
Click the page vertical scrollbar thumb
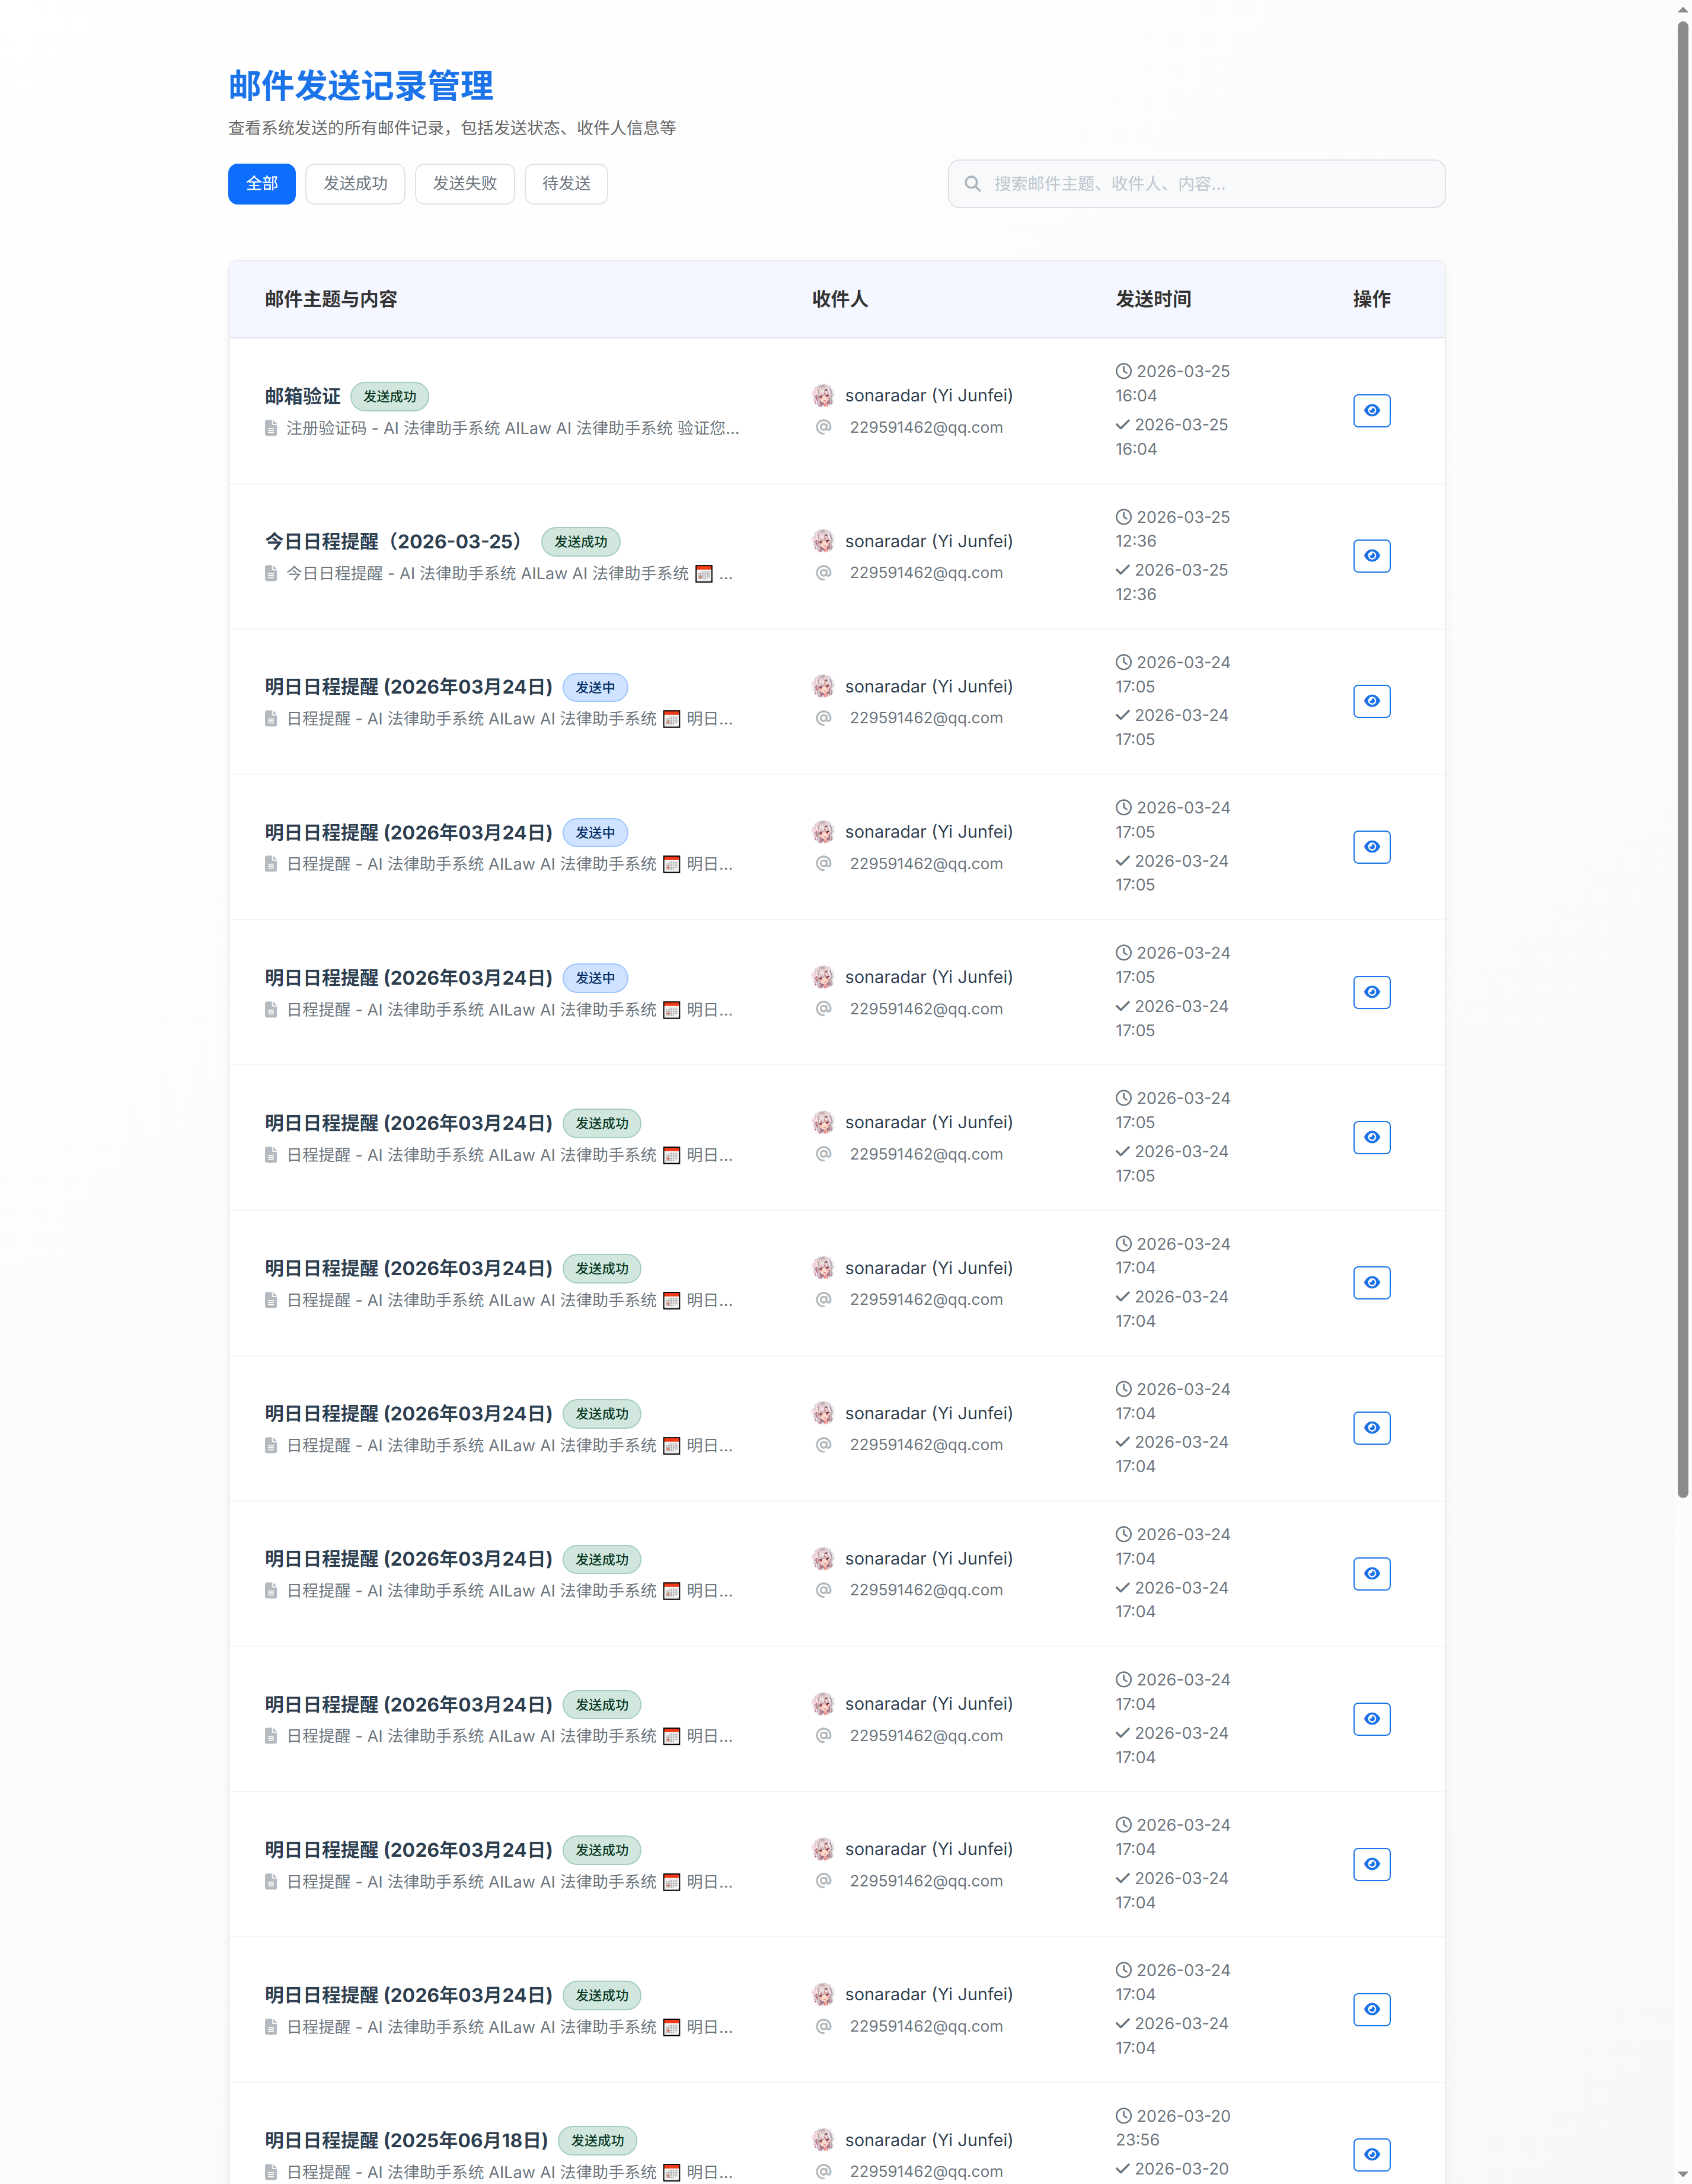click(x=1682, y=760)
